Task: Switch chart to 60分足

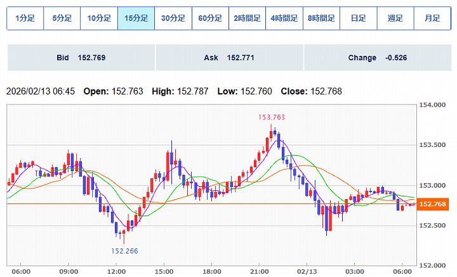Action: [x=210, y=18]
